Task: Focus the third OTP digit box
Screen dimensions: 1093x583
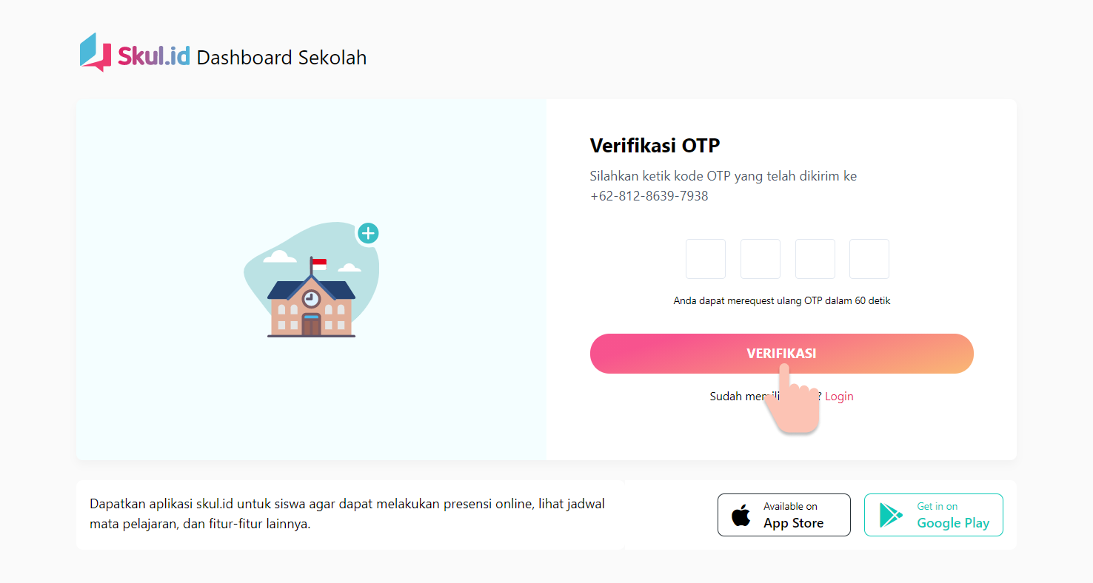Action: pos(815,259)
